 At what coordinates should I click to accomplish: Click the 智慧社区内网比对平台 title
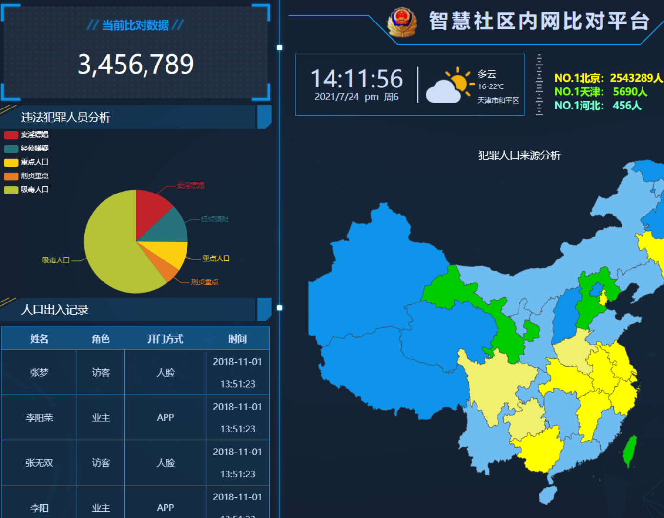click(x=539, y=21)
